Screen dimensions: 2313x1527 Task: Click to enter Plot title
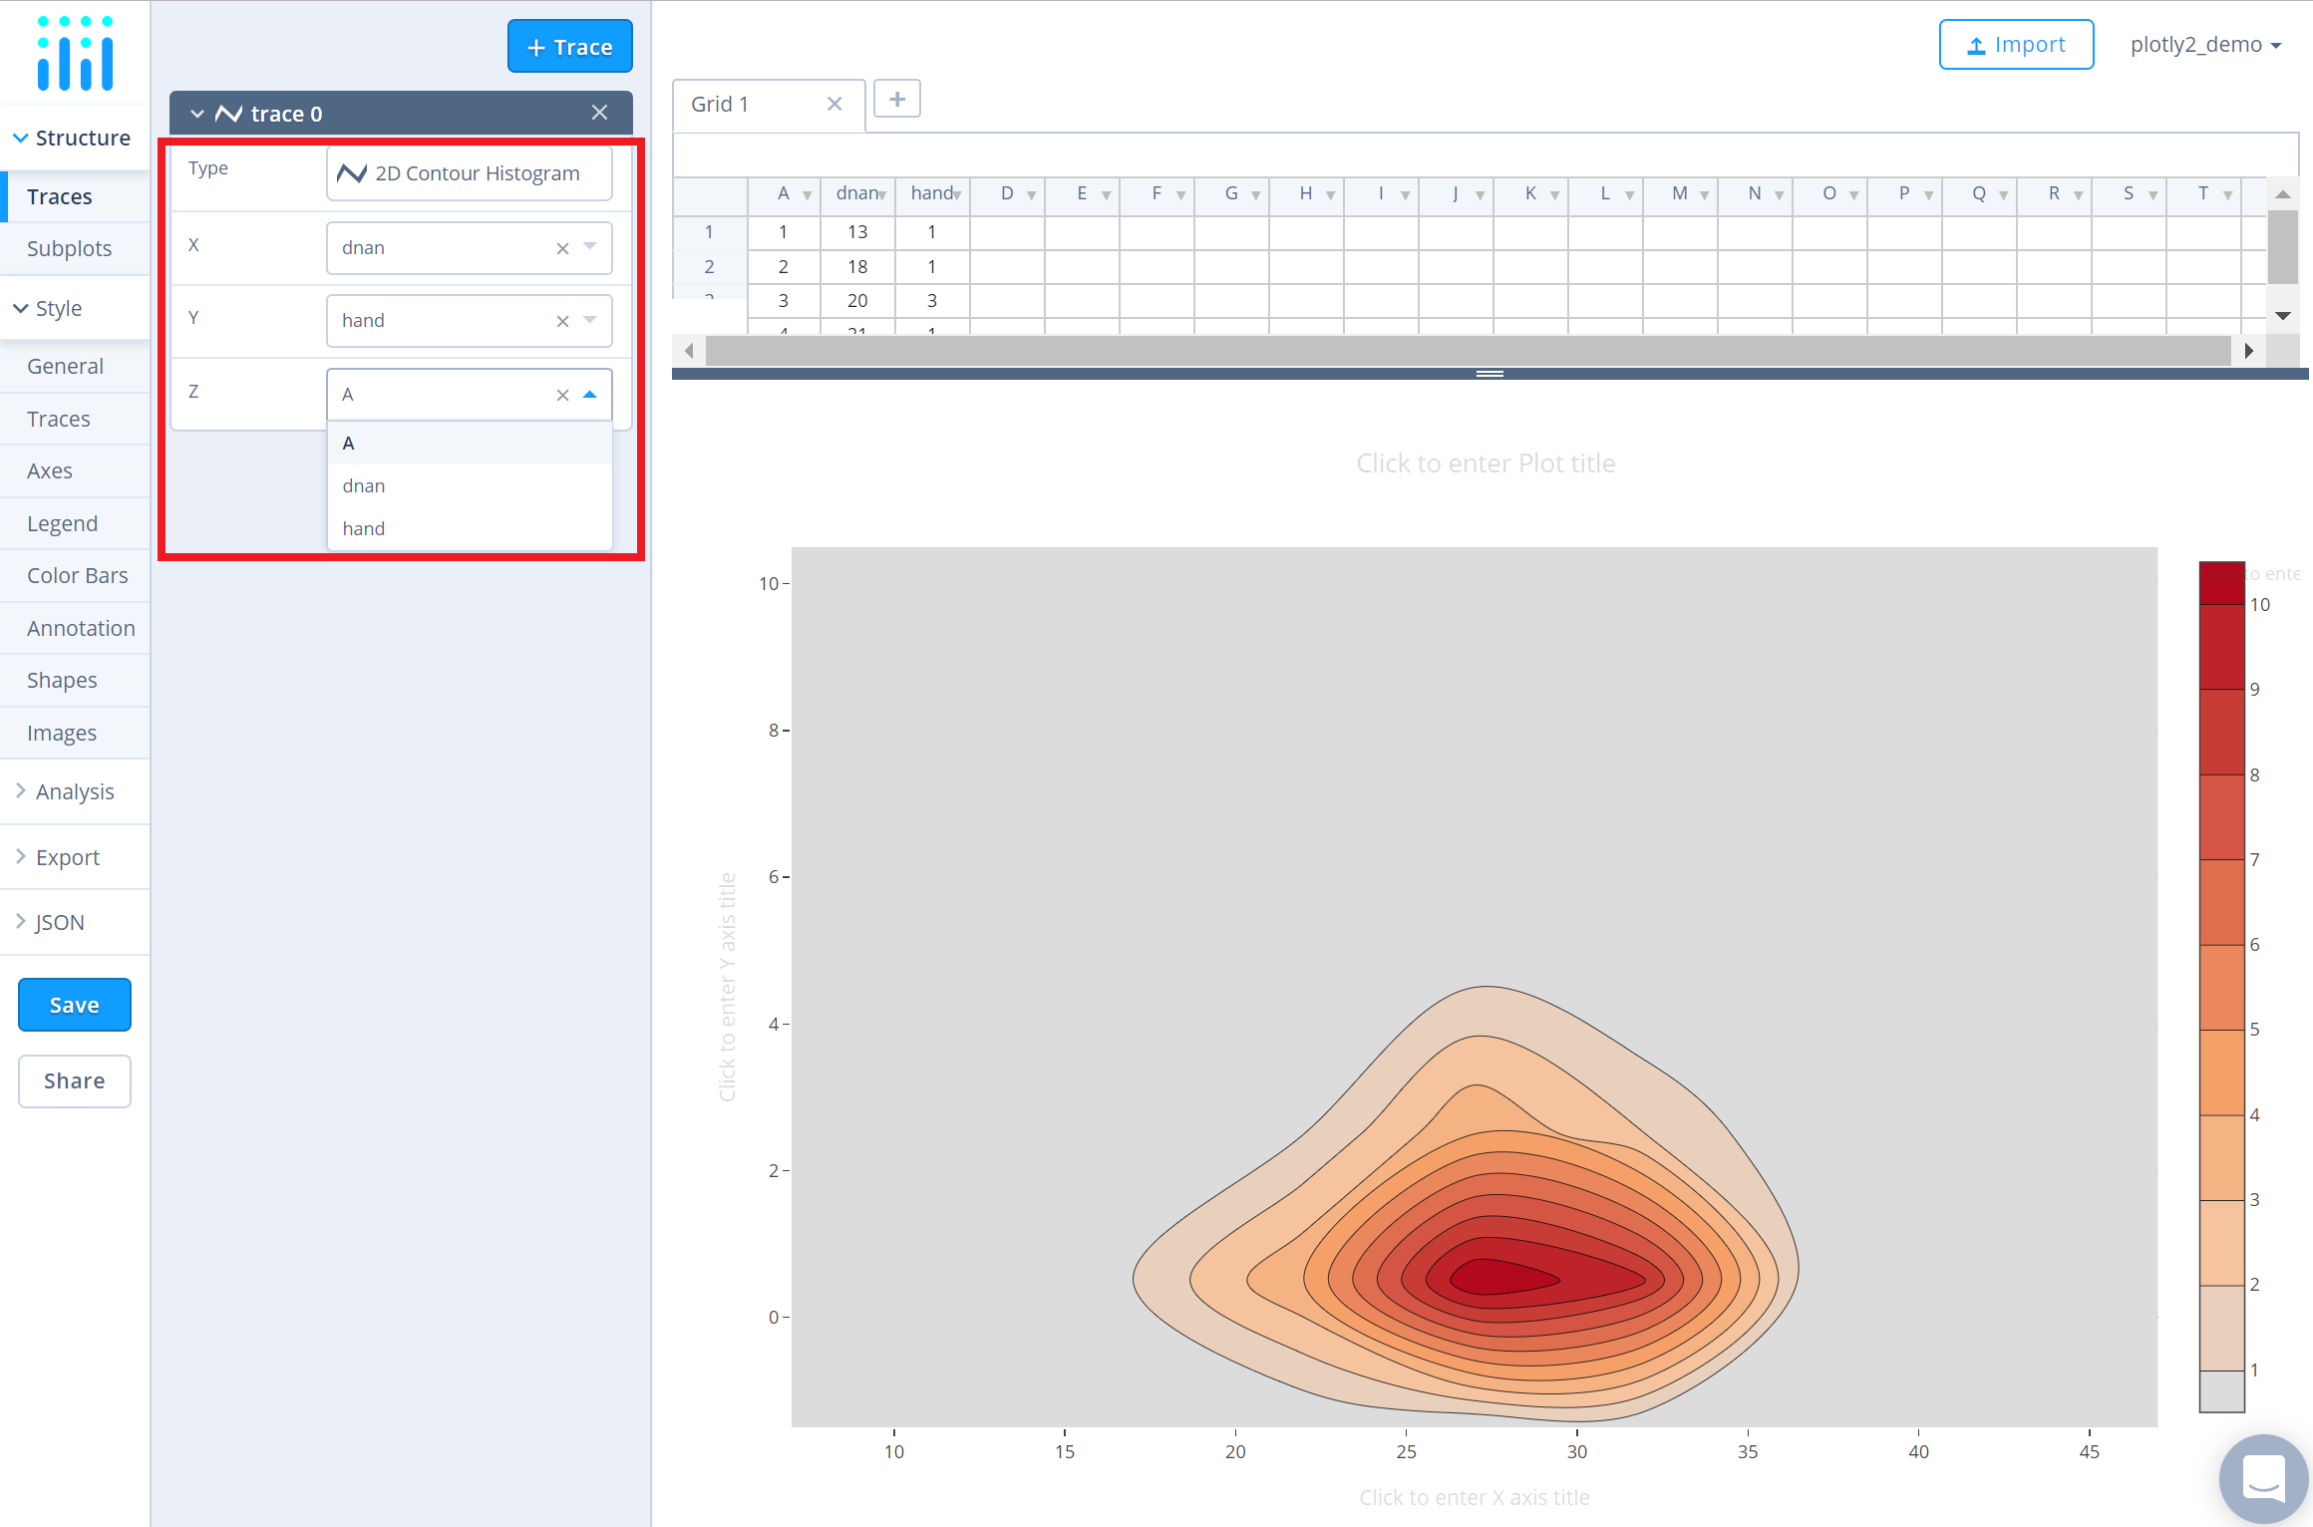coord(1486,463)
